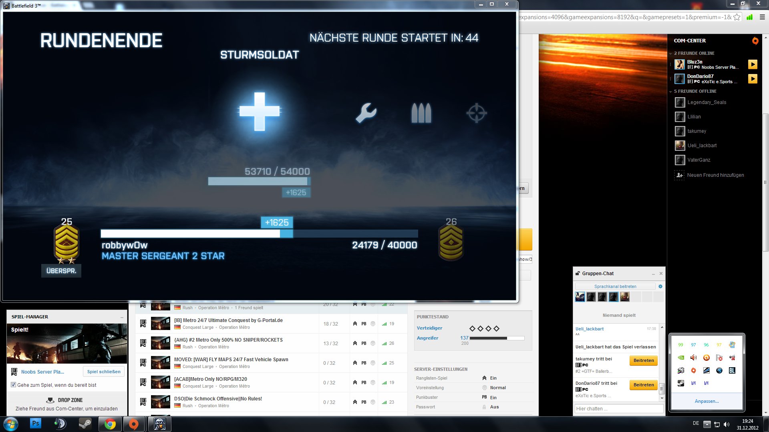Screen dimensions: 769x432
Task: Open Photoshop from the taskbar
Action: [x=36, y=424]
